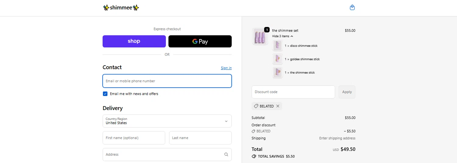Open the Country/Region dropdown

point(167,121)
